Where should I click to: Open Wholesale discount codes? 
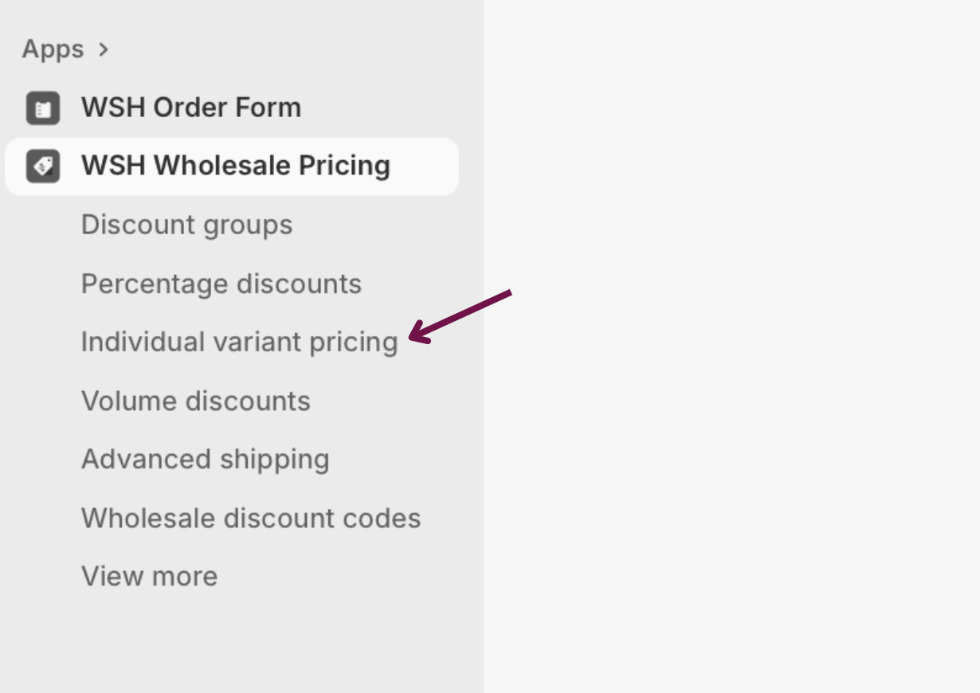250,519
